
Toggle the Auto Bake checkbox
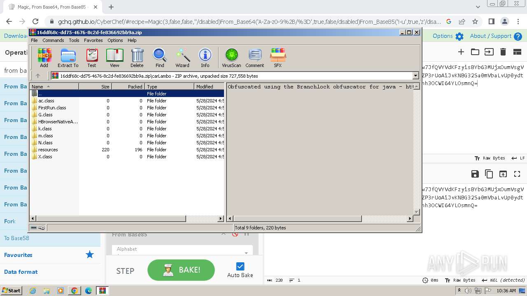240,266
